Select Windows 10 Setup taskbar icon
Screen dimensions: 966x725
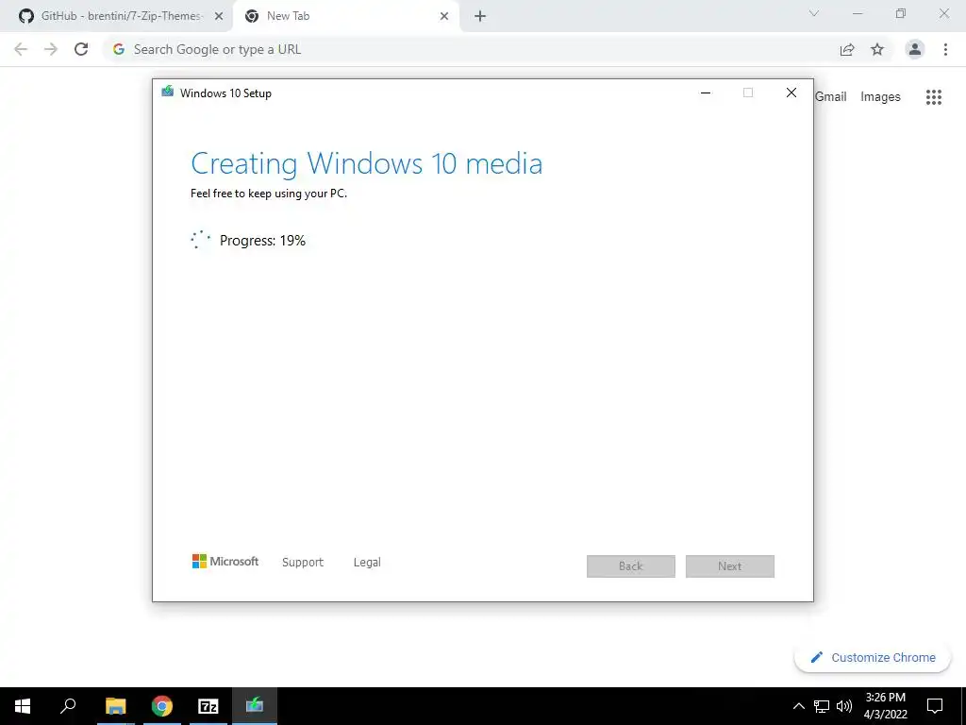point(255,706)
